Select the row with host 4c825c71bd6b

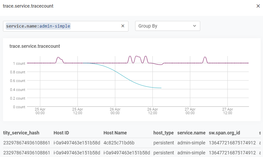[119, 143]
